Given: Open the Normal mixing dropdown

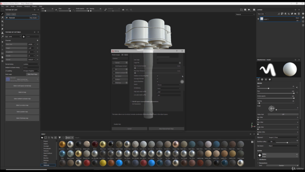Looking at the screenshot, I should [31, 64].
